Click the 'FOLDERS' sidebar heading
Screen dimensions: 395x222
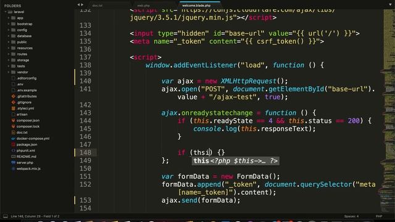tap(12, 6)
